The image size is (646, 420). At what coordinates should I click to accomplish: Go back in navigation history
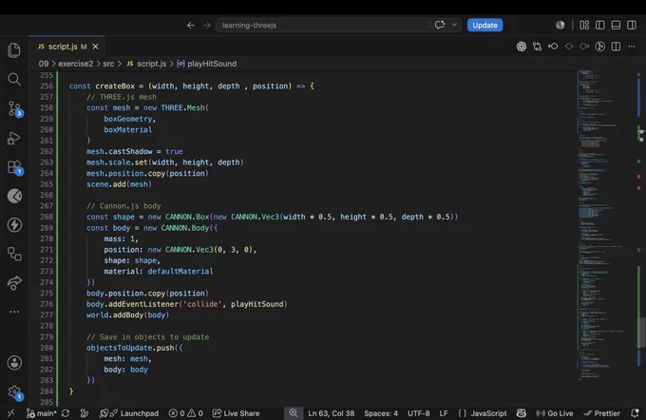[x=190, y=25]
